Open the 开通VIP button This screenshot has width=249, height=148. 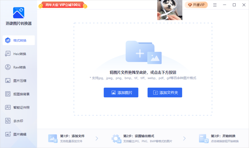tap(196, 5)
